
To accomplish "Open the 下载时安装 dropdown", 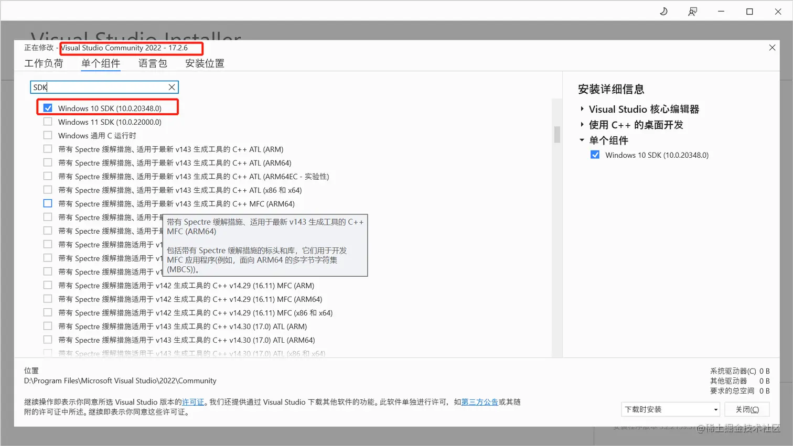I will (x=671, y=409).
